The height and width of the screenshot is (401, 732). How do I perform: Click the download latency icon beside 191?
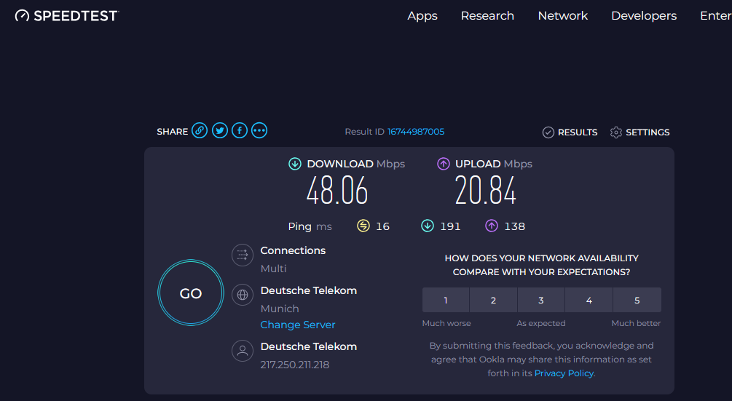[x=427, y=226]
